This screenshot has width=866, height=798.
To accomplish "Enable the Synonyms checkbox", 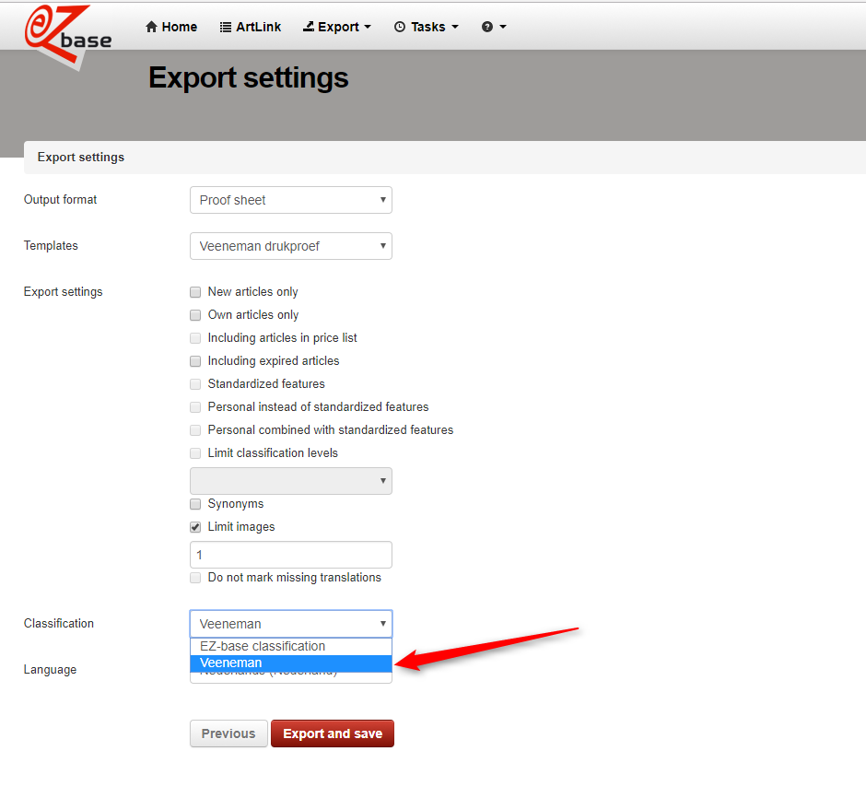I will (x=195, y=504).
